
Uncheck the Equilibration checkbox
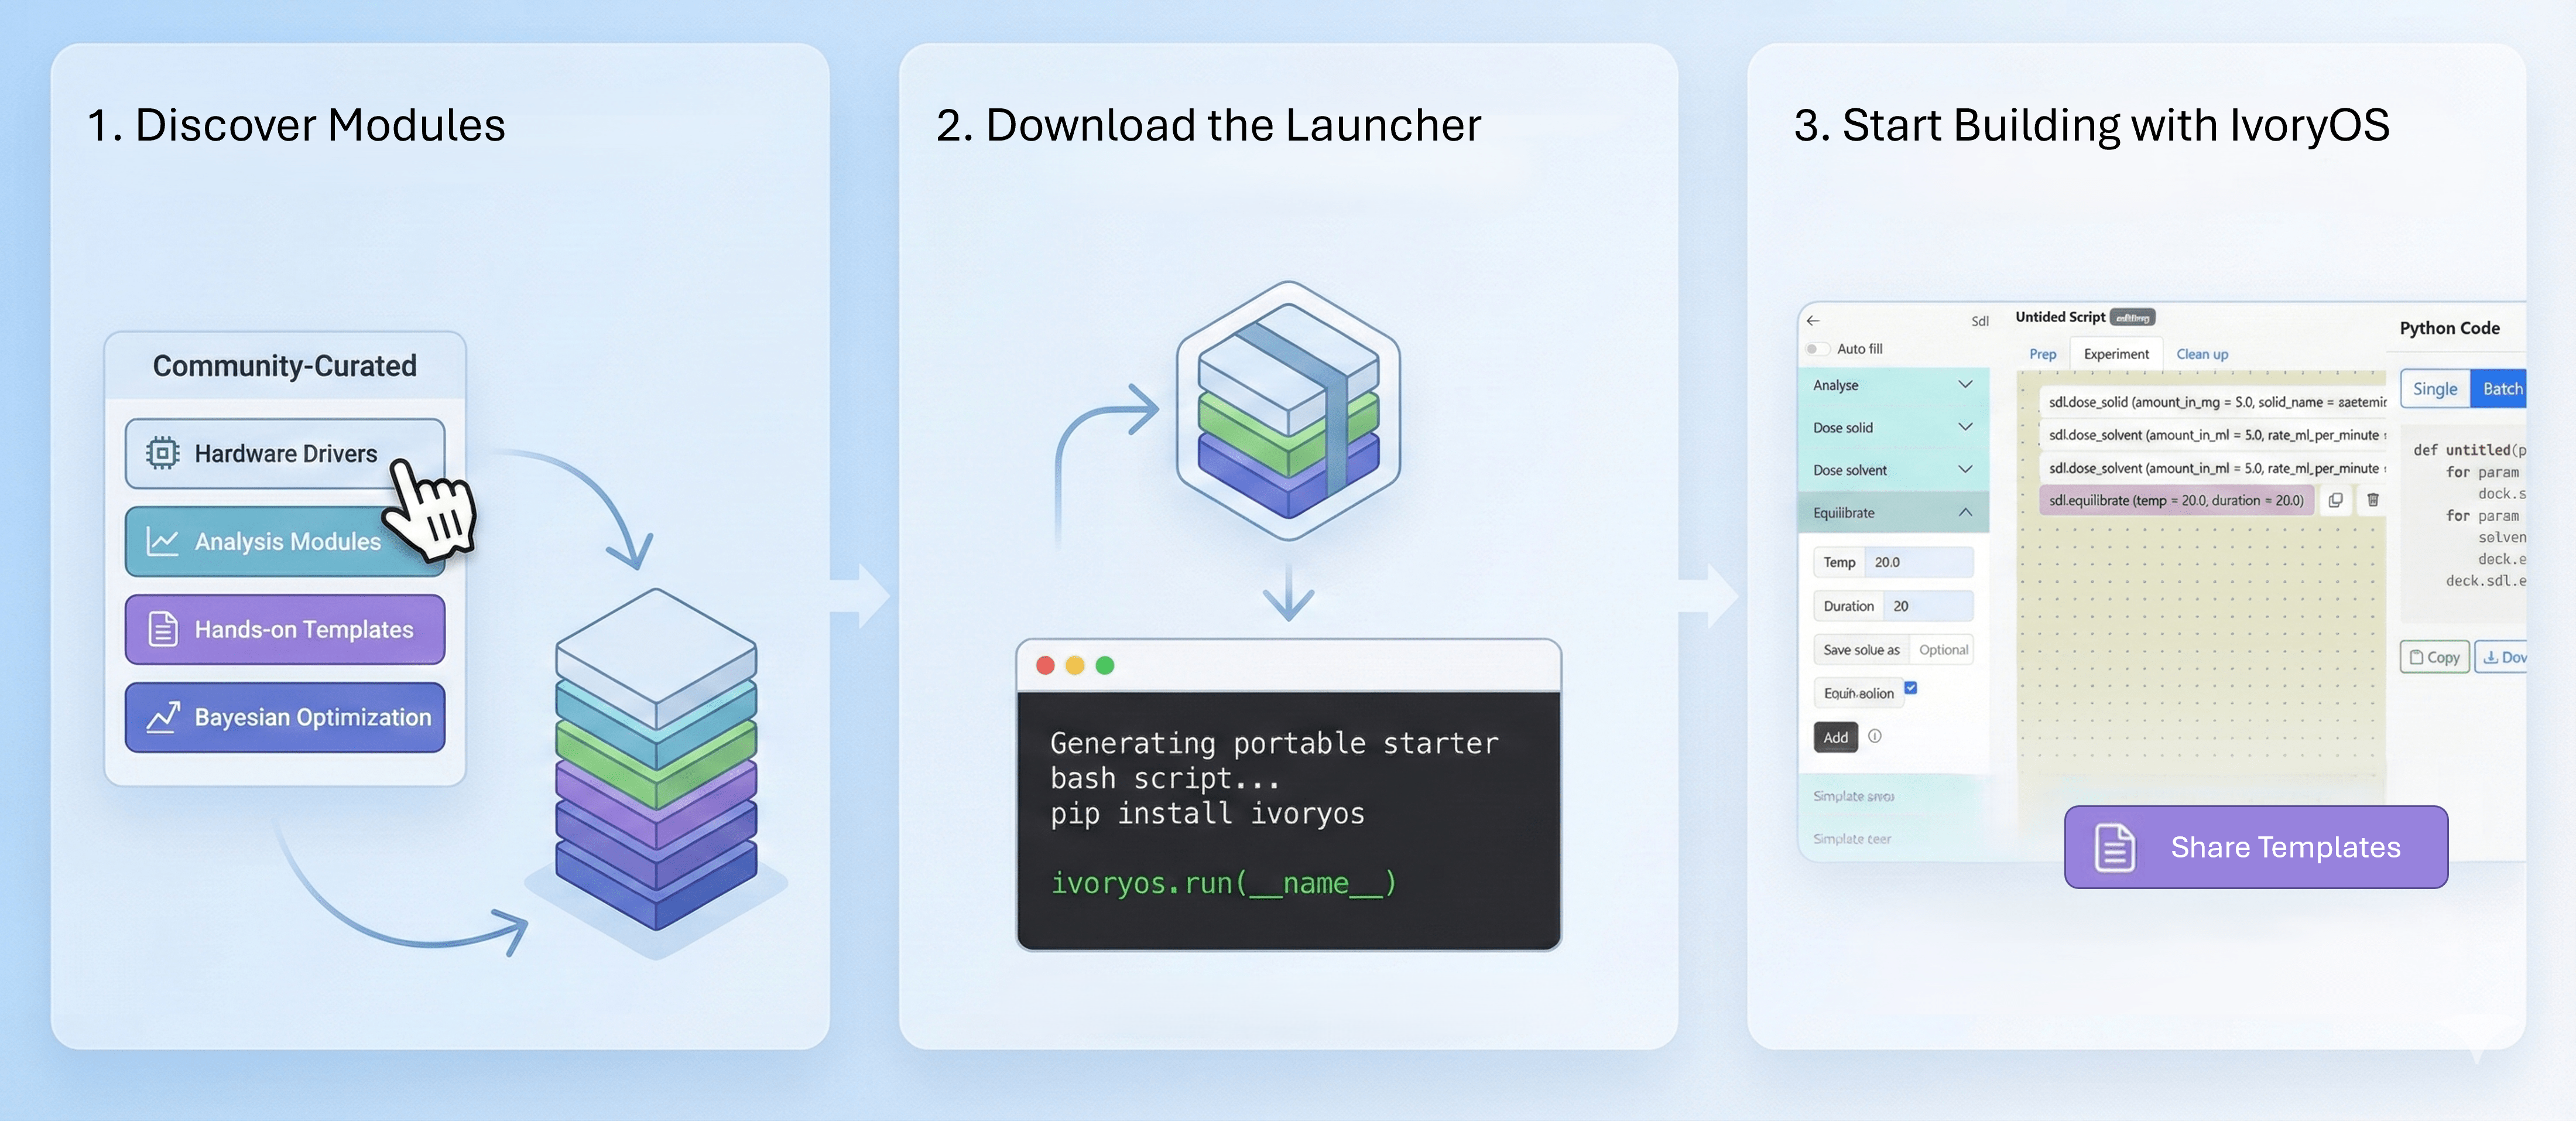pos(1910,688)
